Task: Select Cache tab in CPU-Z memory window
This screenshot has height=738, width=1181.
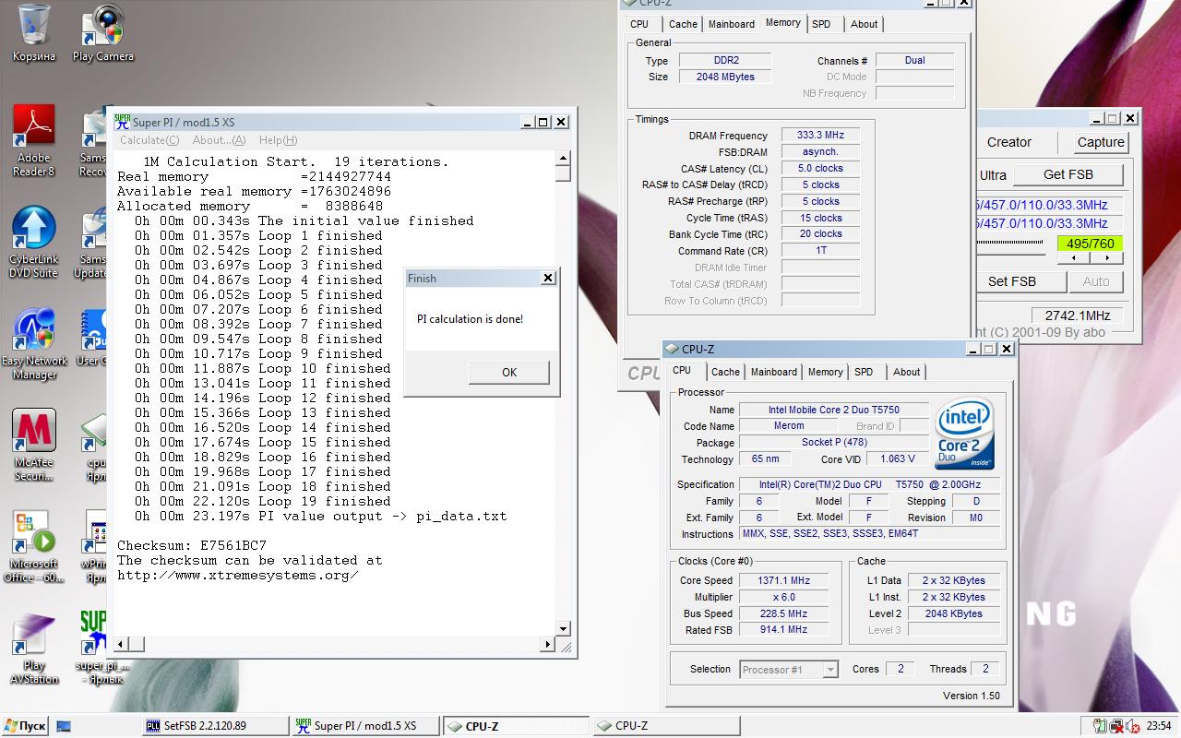Action: (683, 24)
